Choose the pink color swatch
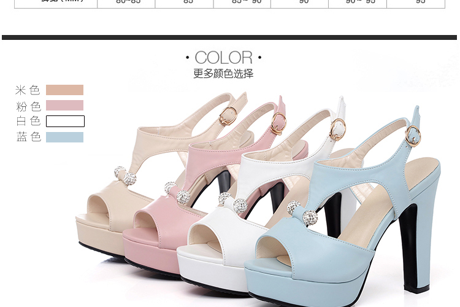This screenshot has width=460, height=307. click(x=64, y=106)
